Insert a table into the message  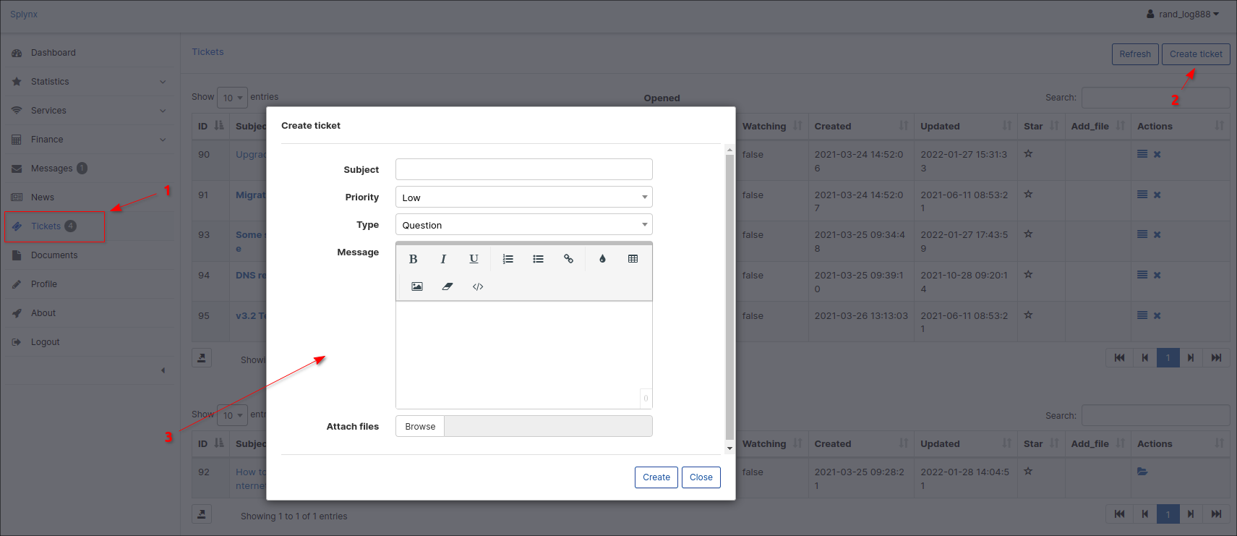click(633, 259)
